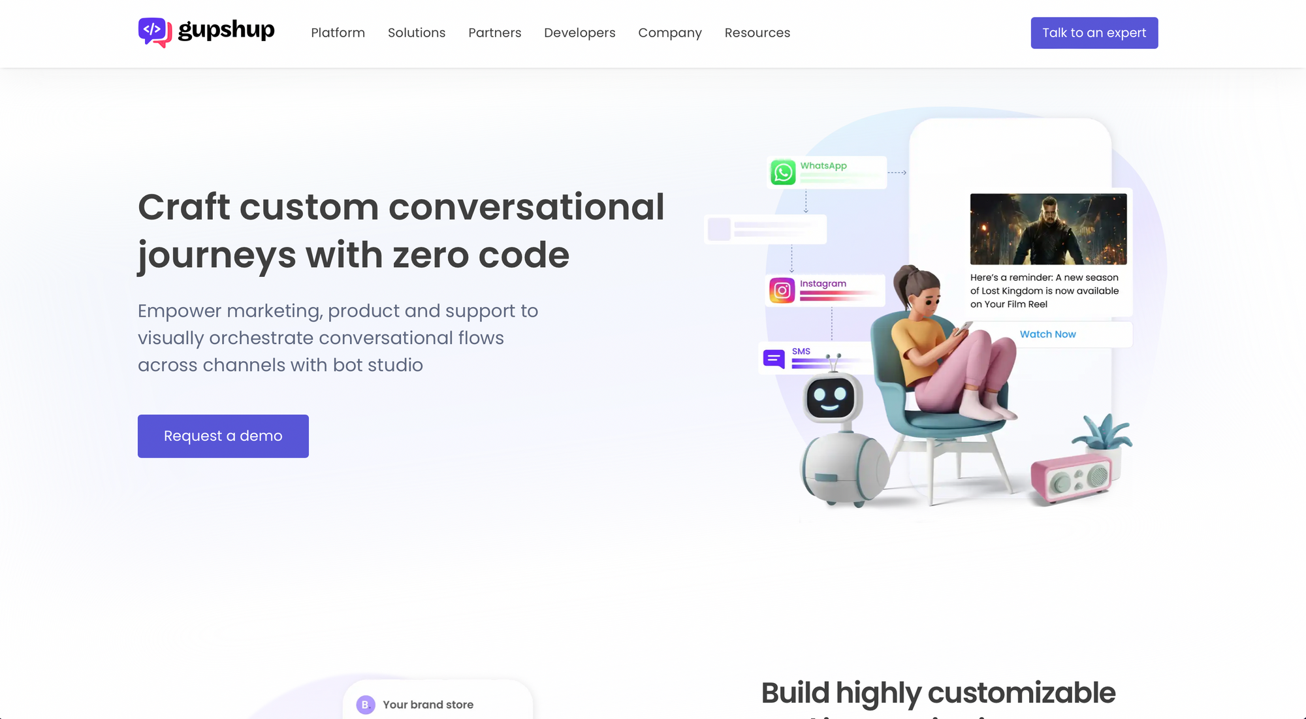Expand the Company menu section
1306x719 pixels.
669,33
